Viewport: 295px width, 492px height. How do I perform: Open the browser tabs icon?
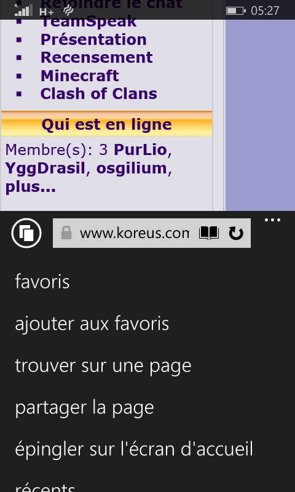[26, 233]
